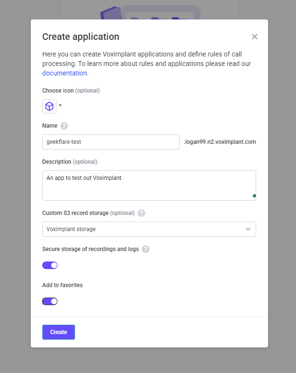Click help icon beside Secure storage label
296x373 pixels.
[146, 249]
